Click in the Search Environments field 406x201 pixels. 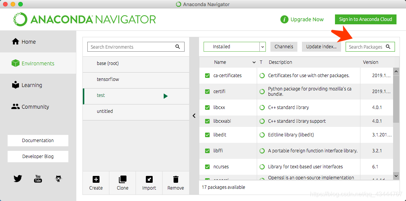coord(136,47)
